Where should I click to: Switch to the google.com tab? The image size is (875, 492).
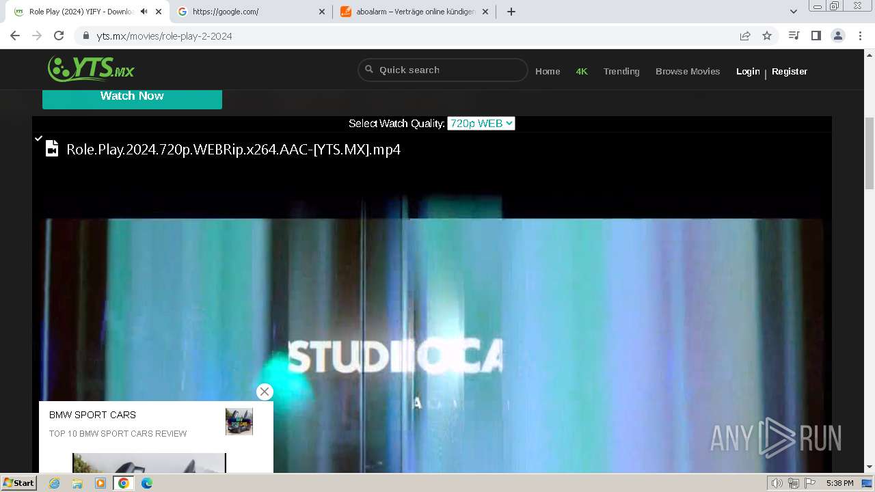coord(251,12)
